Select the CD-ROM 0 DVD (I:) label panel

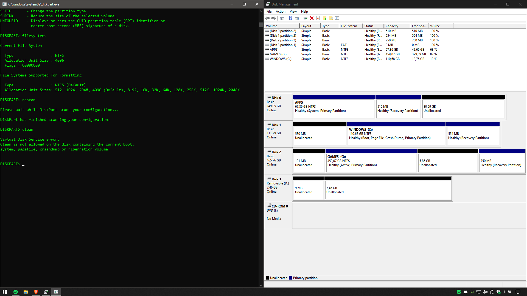[x=278, y=215]
